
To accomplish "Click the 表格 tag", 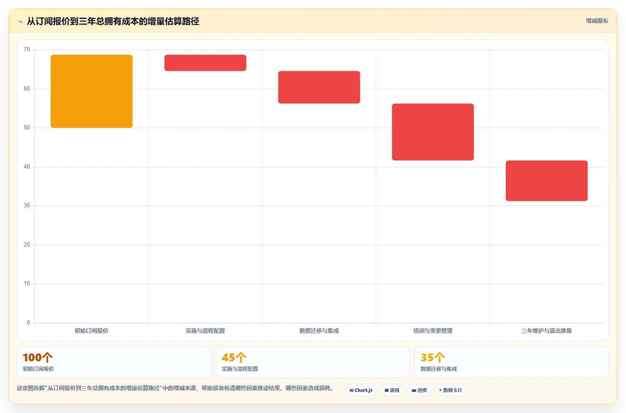I will coord(392,390).
